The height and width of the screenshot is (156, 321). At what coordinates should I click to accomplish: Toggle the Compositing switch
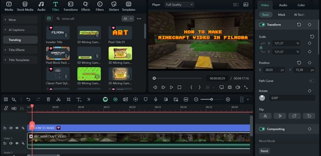[x=262, y=129]
